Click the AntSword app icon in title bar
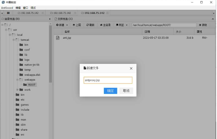The image size is (217, 139). pyautogui.click(x=3, y=2)
